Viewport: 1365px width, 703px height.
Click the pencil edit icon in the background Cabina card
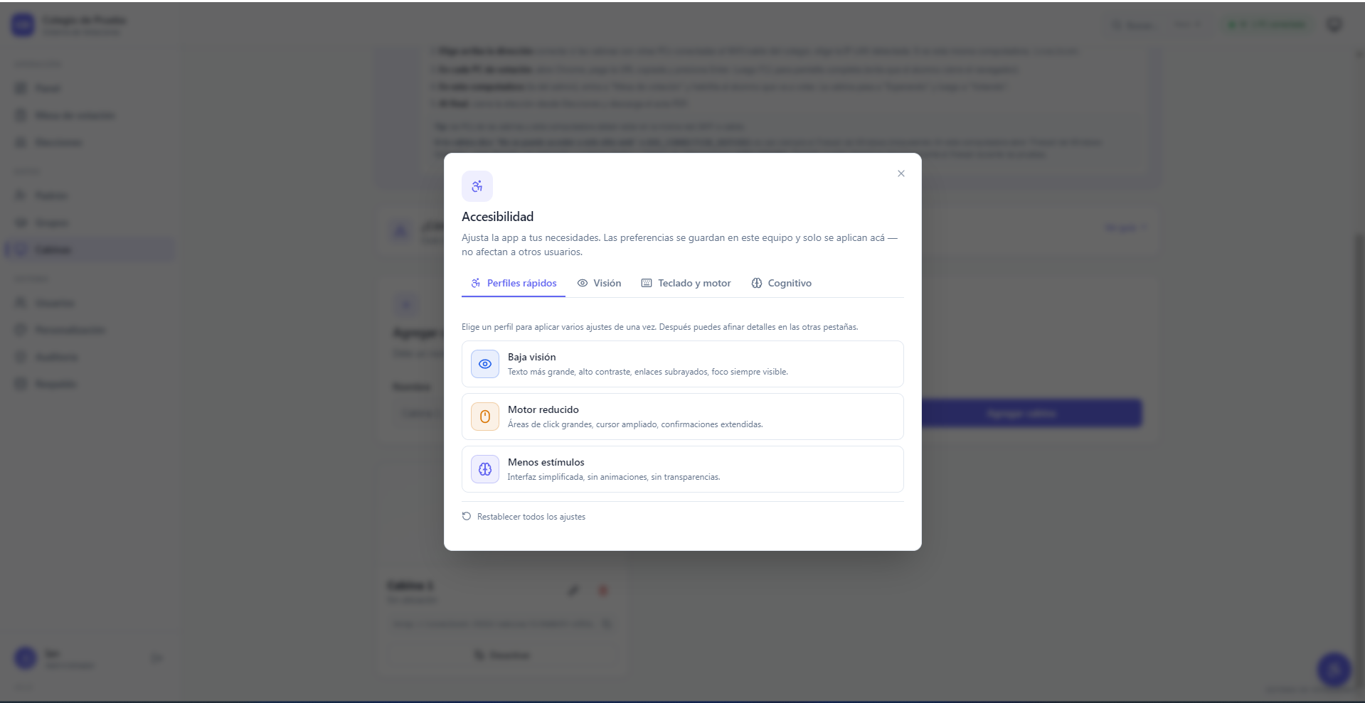[573, 591]
